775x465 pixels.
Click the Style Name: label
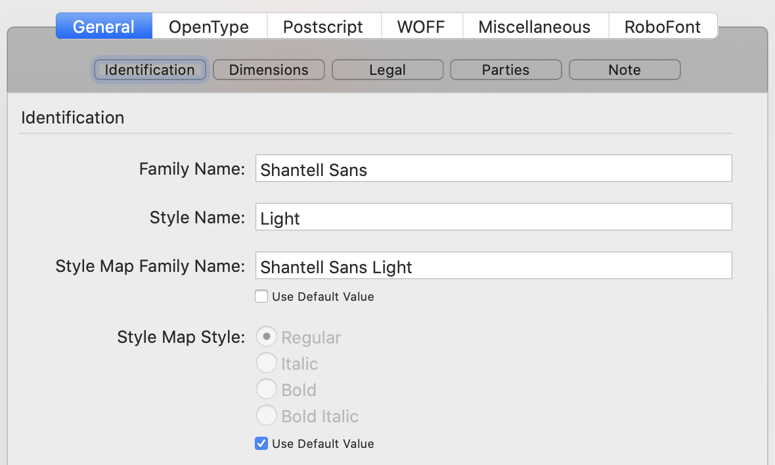click(197, 217)
